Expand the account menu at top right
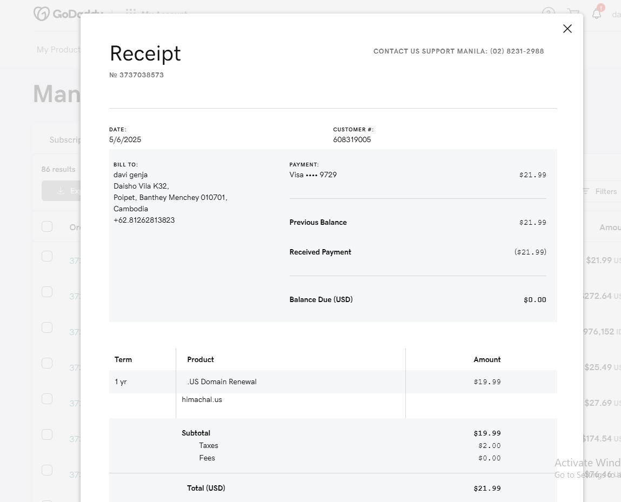This screenshot has height=502, width=621. 616,15
